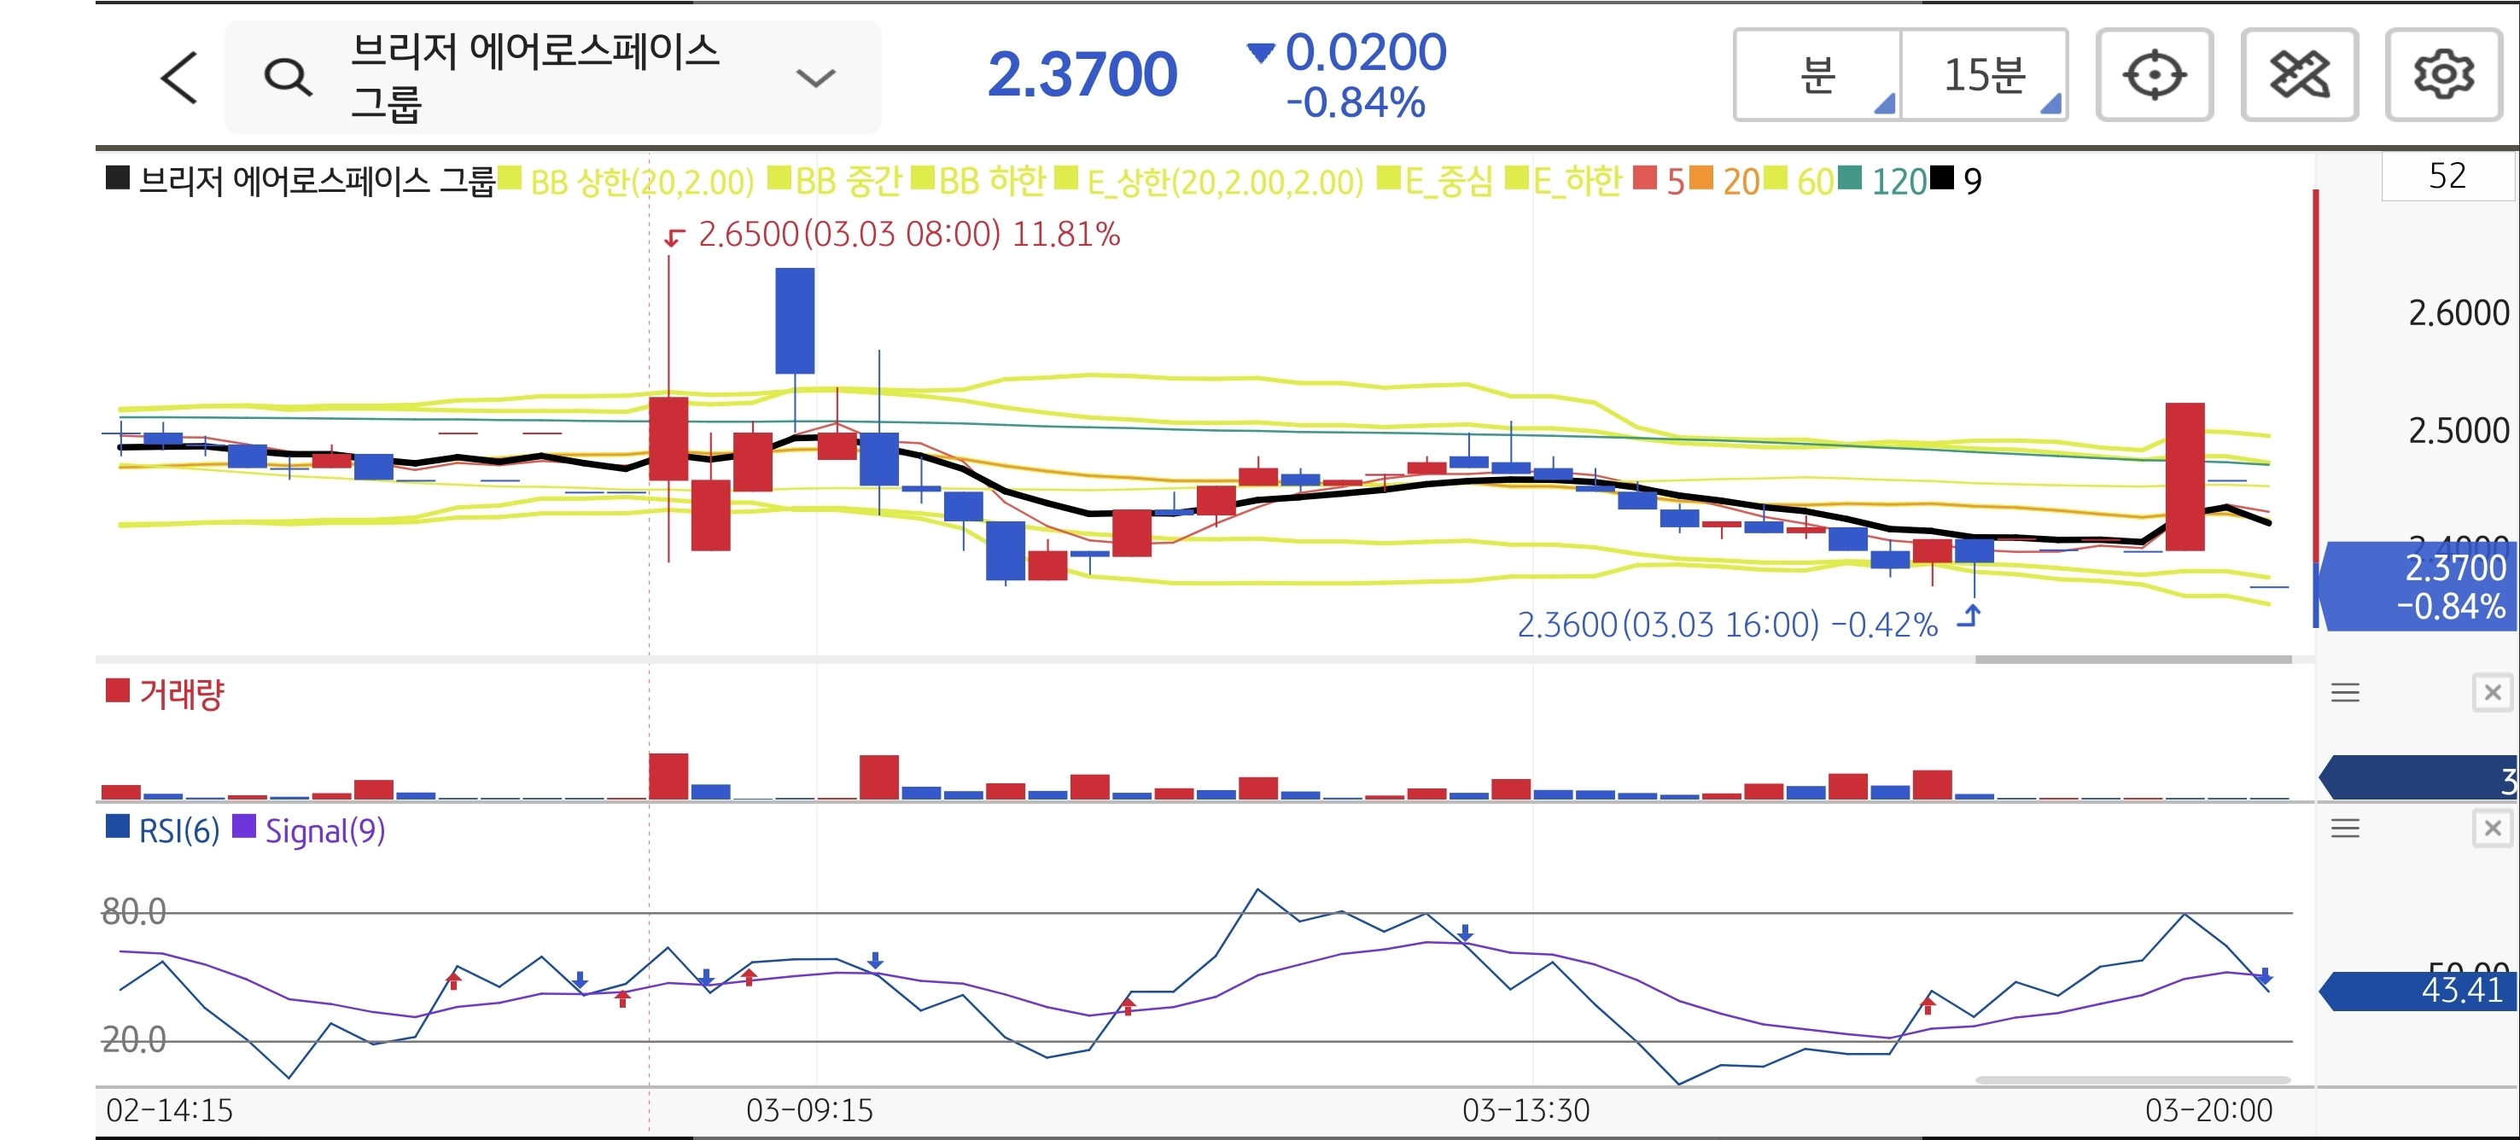Tap the back arrow icon

point(179,78)
